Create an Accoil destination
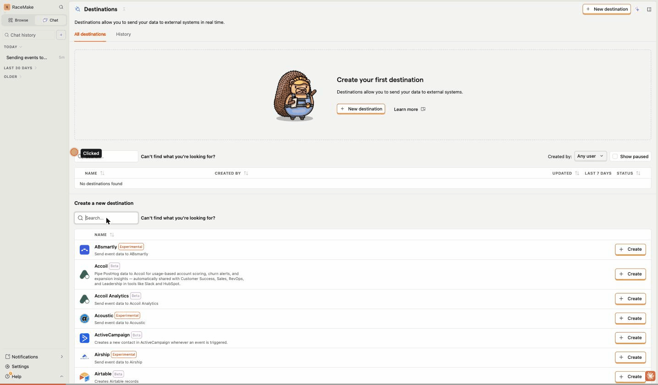The image size is (658, 385). coord(630,274)
